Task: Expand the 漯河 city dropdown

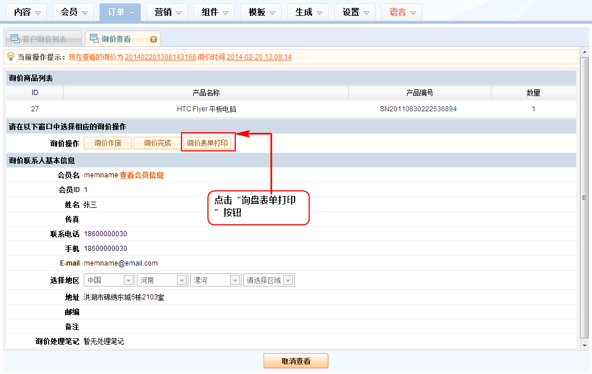Action: point(235,280)
